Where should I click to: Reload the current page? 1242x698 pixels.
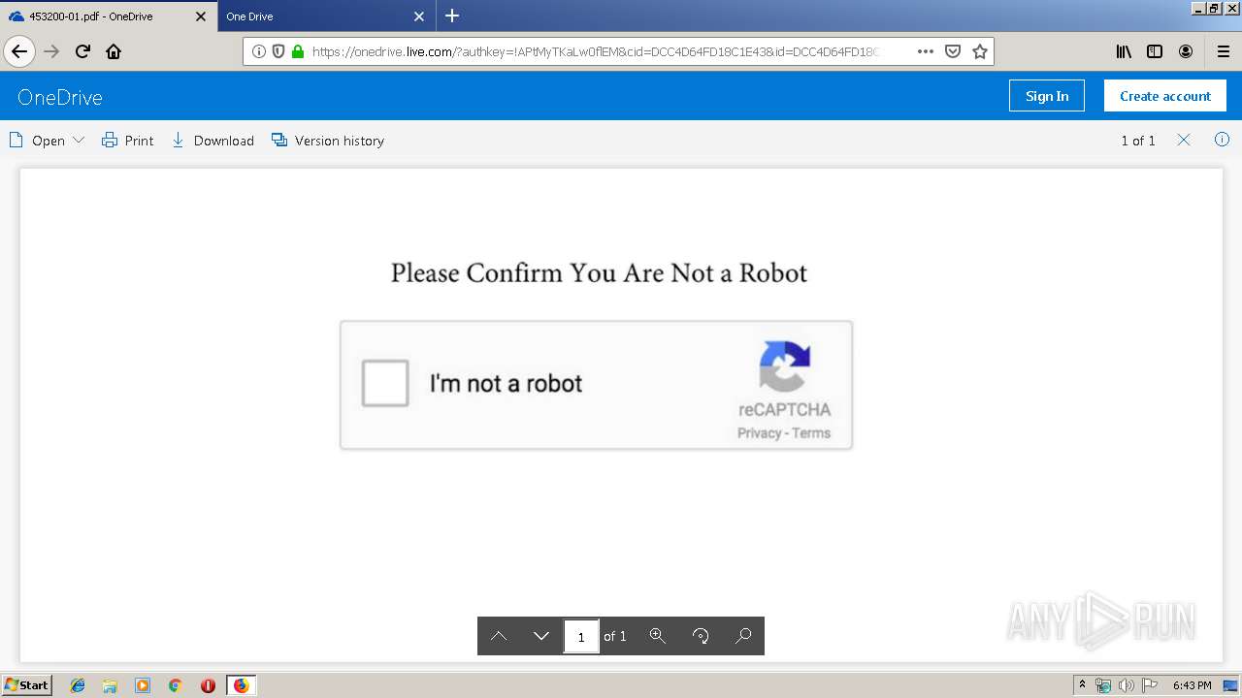(82, 51)
